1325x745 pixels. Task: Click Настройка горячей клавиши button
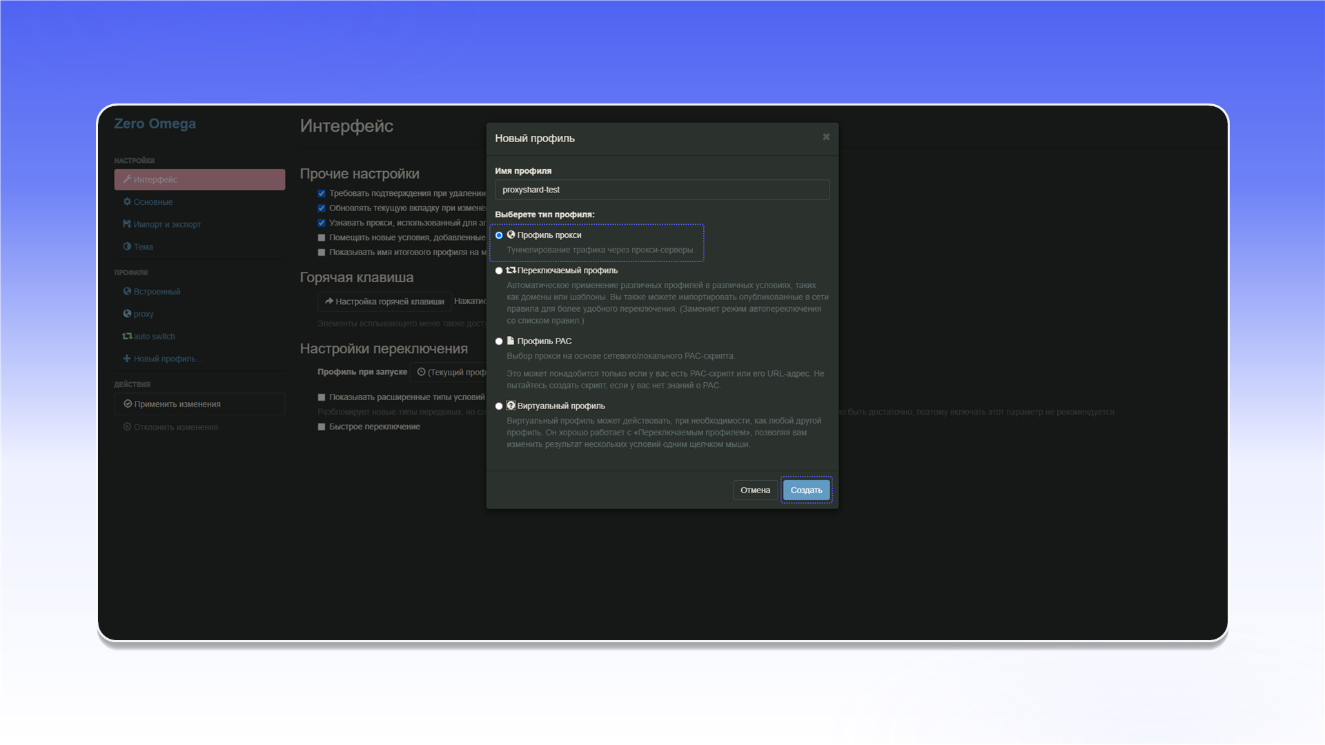(384, 301)
